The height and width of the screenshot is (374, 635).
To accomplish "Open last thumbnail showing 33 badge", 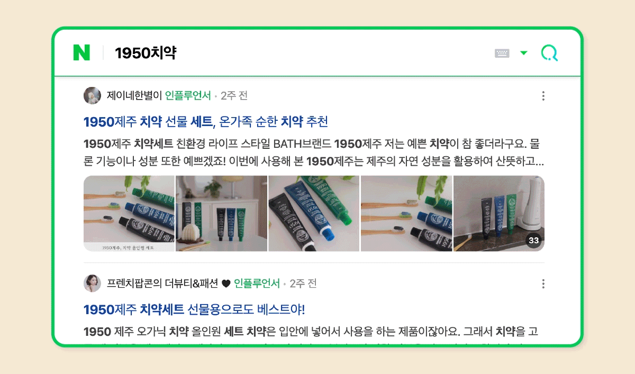I will pos(499,213).
